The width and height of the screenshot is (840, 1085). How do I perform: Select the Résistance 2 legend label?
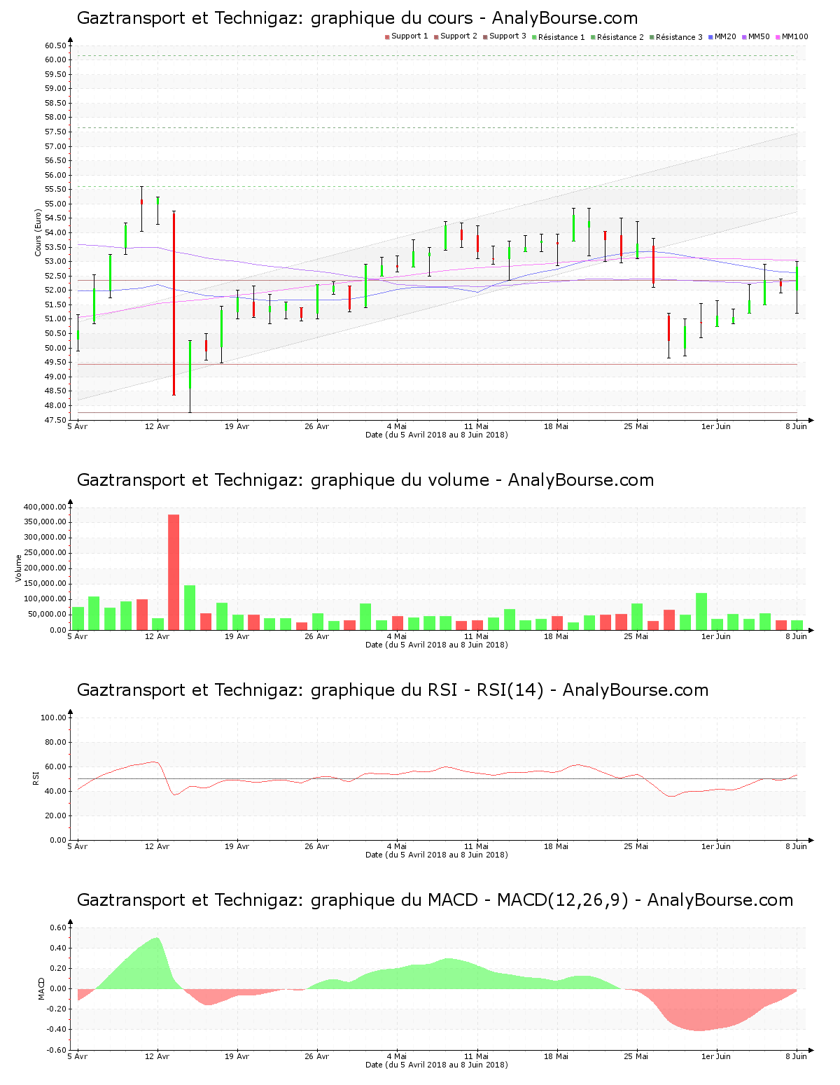620,37
